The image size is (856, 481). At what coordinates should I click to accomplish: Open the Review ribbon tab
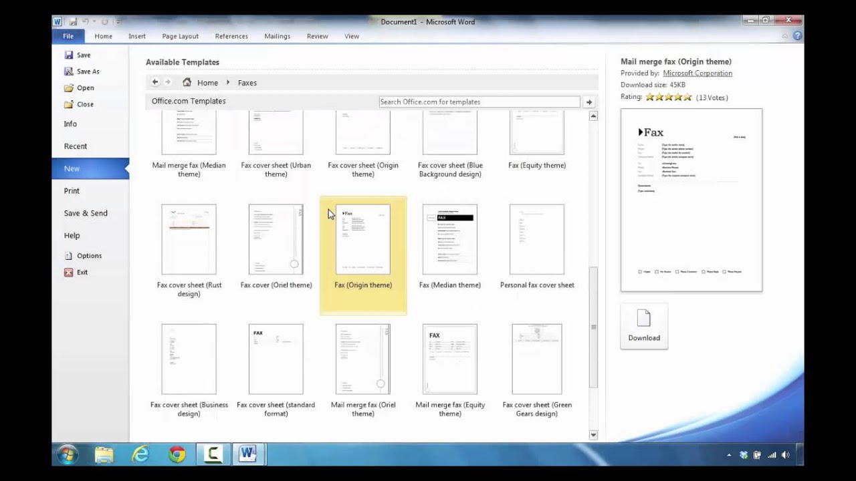(x=317, y=36)
